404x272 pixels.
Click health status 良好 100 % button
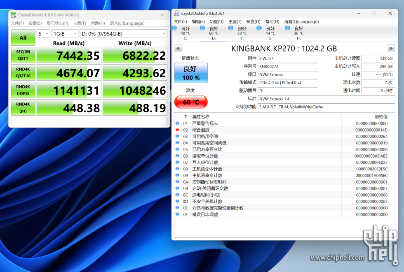191,73
